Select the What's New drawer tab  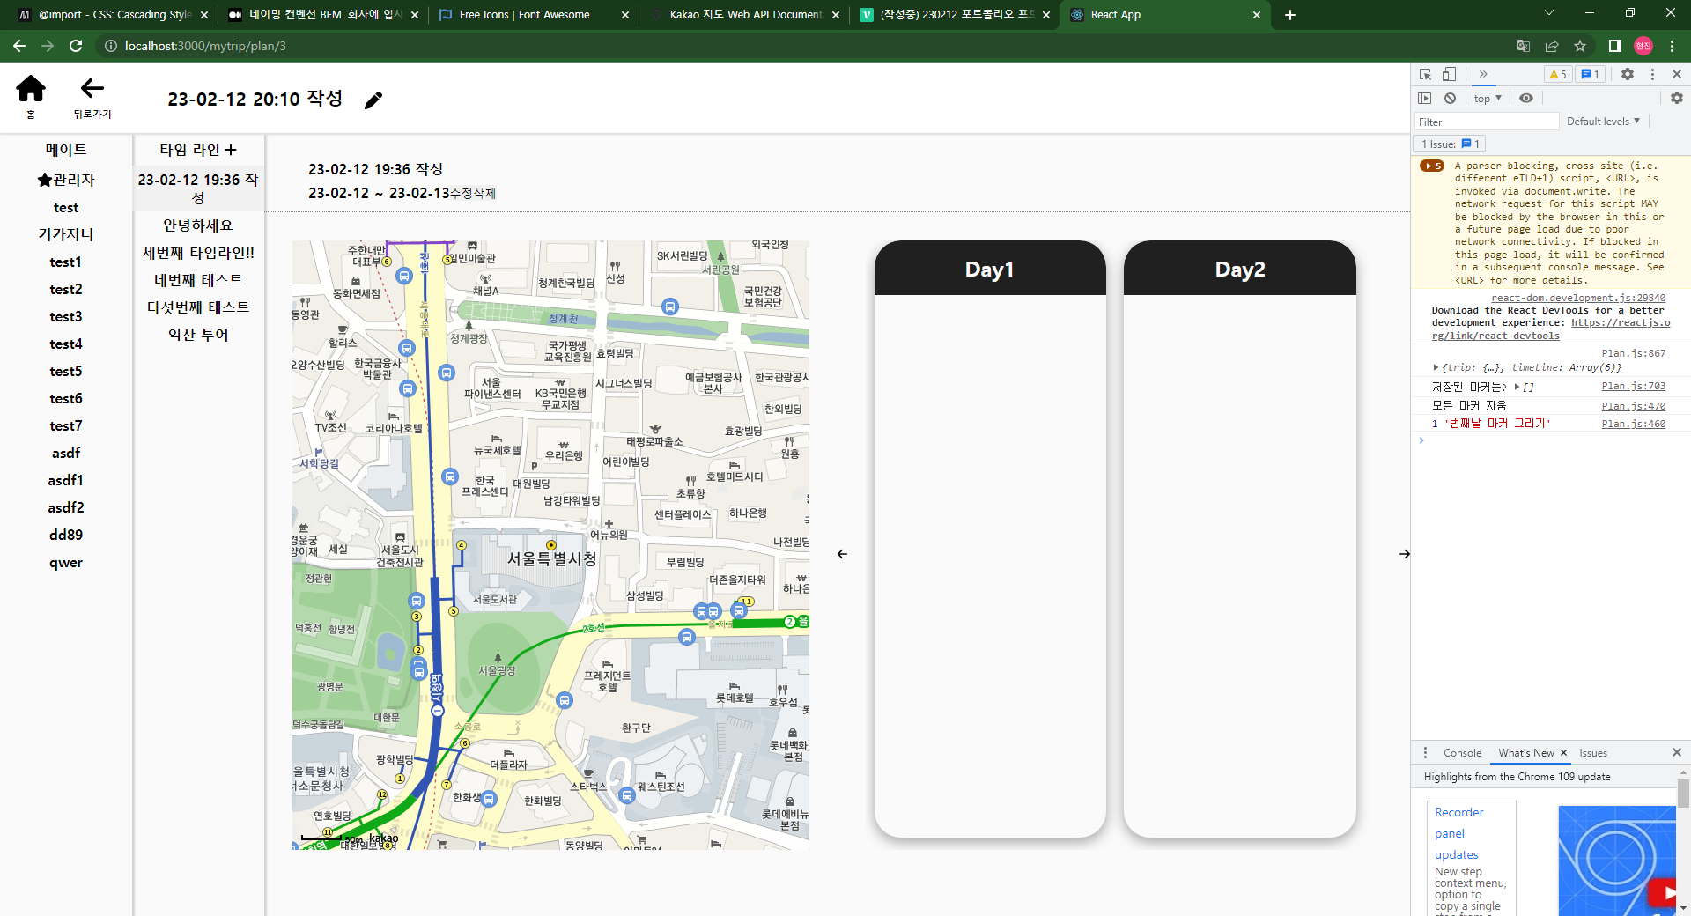[x=1526, y=753]
